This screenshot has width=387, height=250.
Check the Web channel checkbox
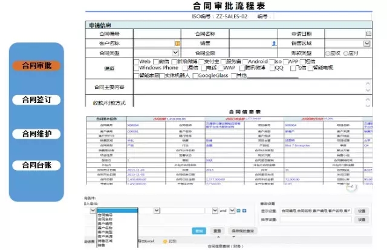(x=136, y=62)
